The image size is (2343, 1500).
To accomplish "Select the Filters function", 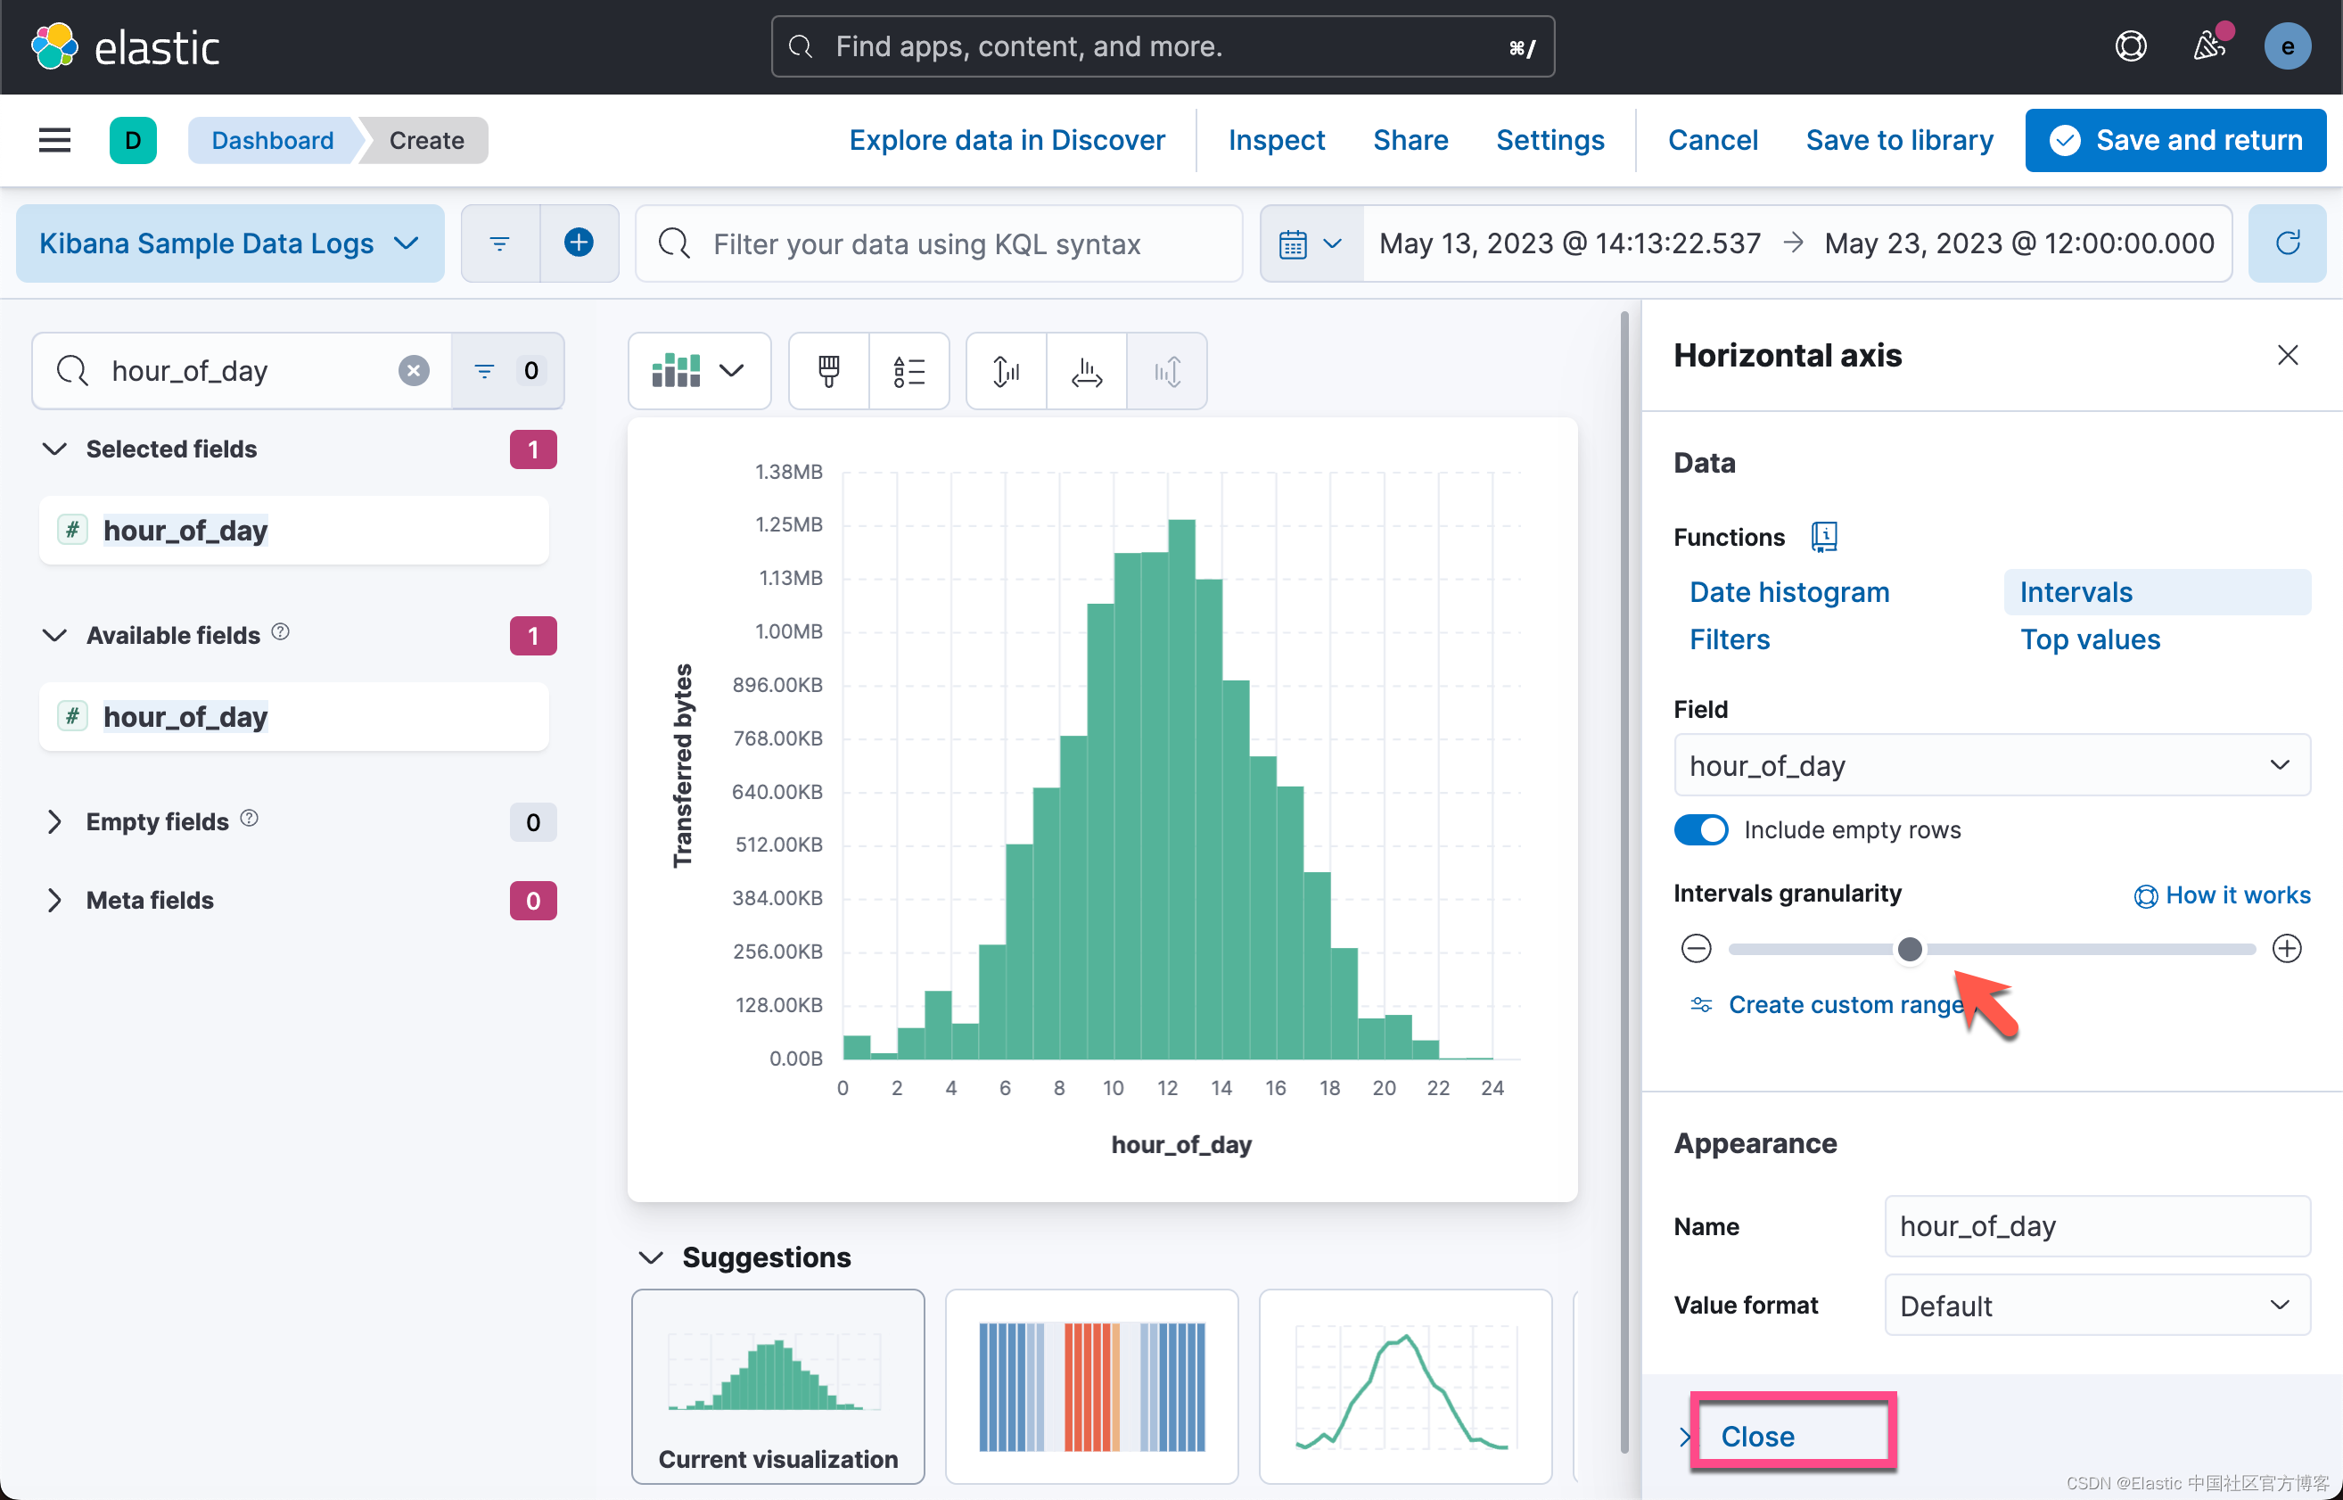I will (1730, 639).
